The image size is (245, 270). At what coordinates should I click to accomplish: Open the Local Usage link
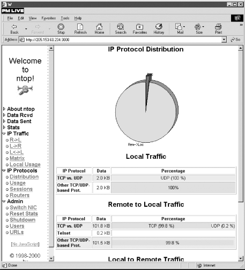tap(25, 164)
